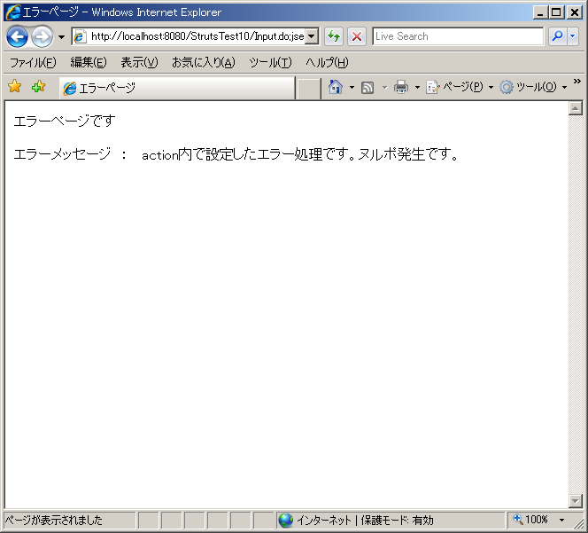Expand the Feeds dropdown arrow
Screen dimensions: 588x533
tap(384, 88)
